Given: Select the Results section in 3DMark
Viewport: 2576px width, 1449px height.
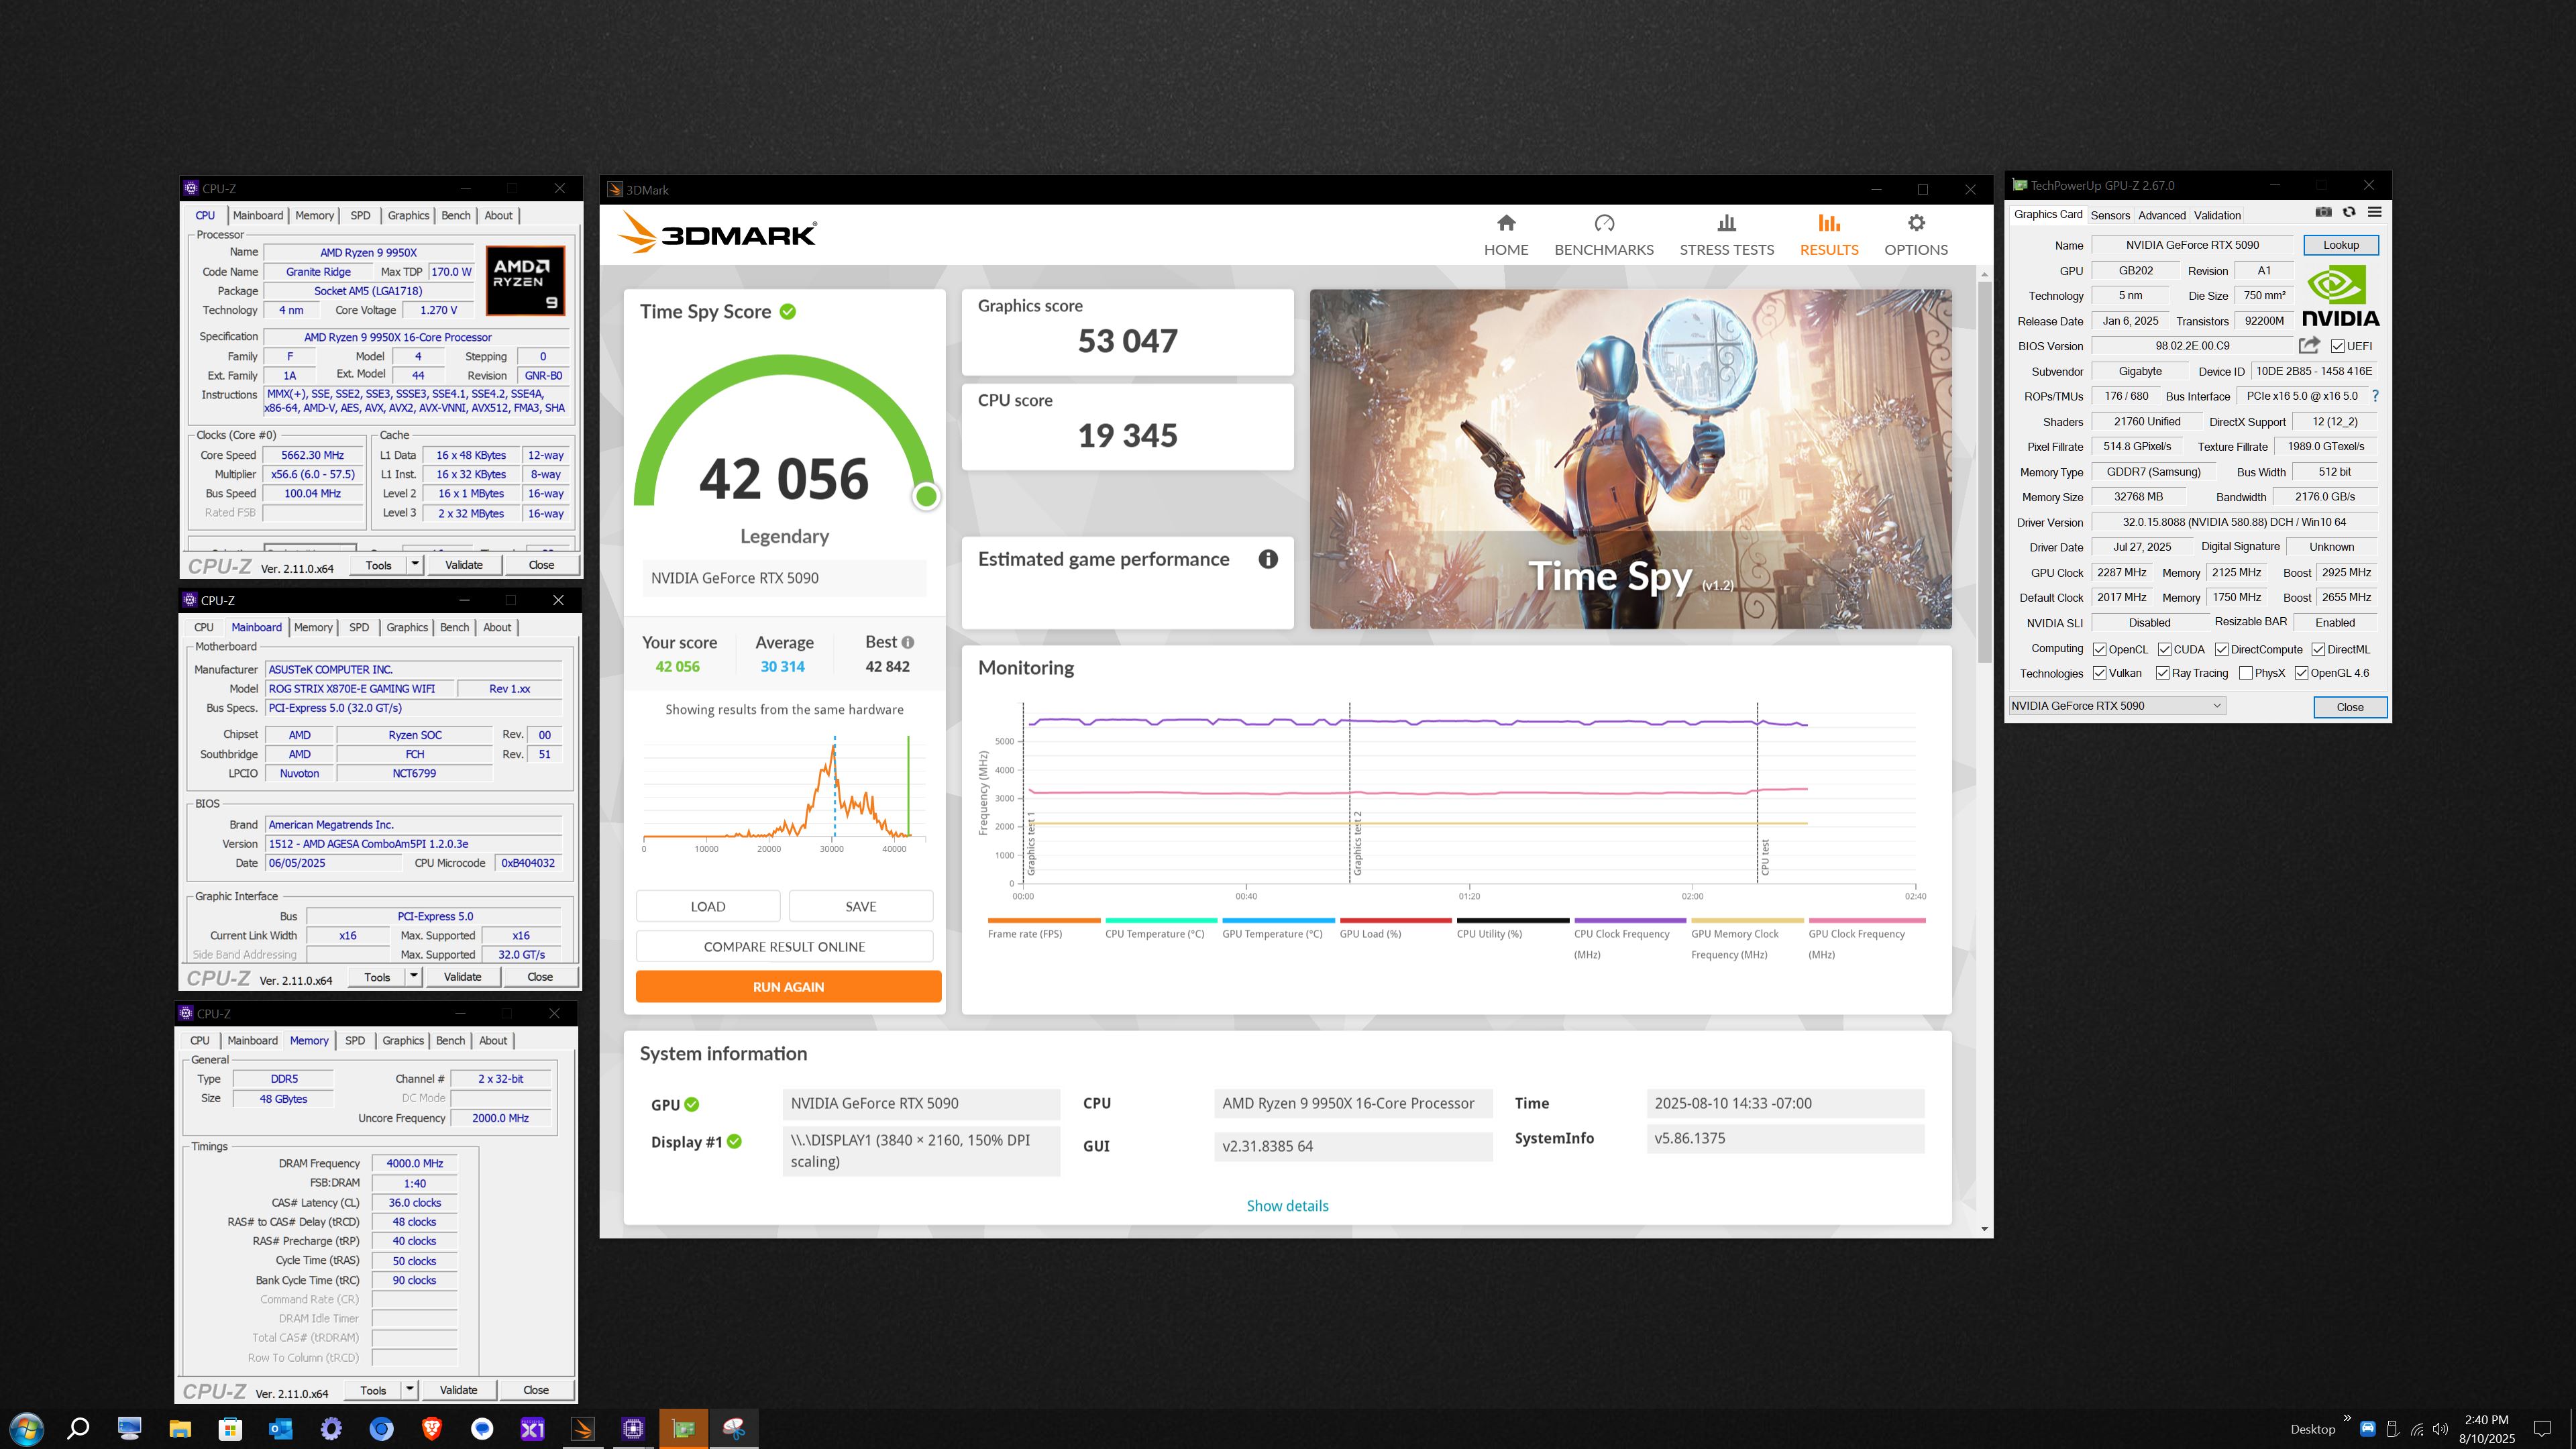Looking at the screenshot, I should point(1829,235).
